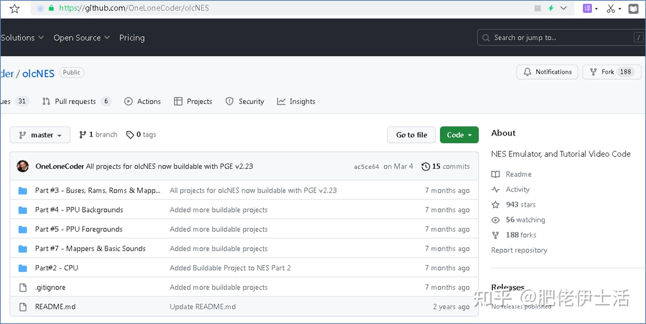Screen dimensions: 646x324
Task: Click the Notifications bell button
Action: click(547, 72)
